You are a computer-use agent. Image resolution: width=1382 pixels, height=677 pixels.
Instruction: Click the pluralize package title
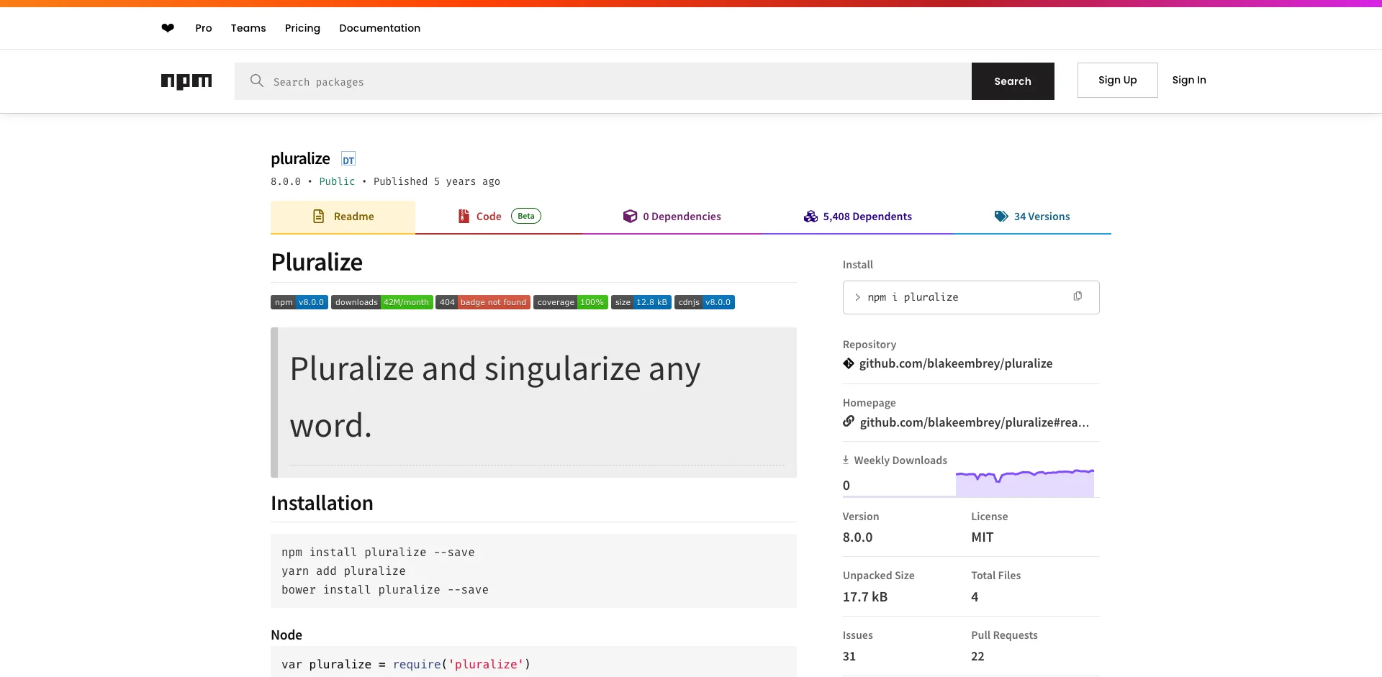[300, 158]
